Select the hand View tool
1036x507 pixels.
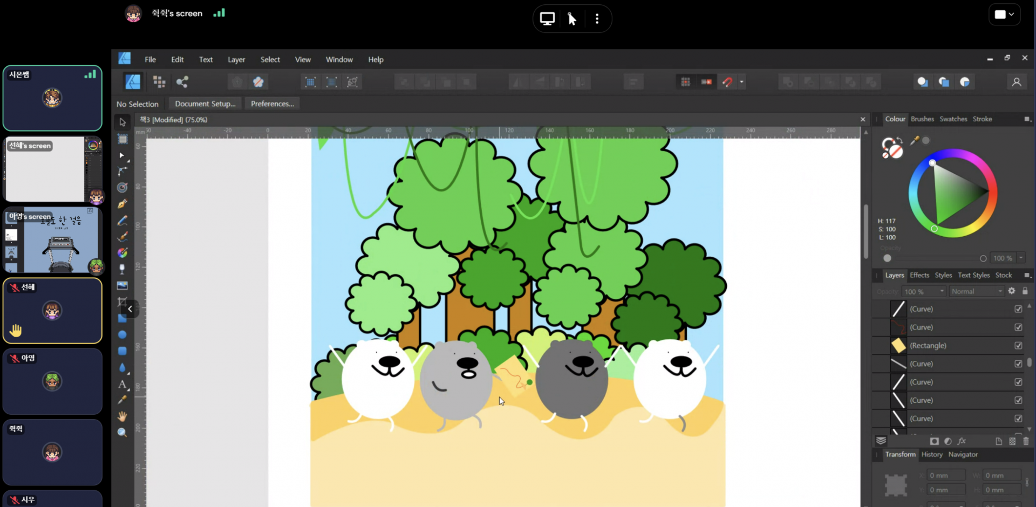coord(122,416)
